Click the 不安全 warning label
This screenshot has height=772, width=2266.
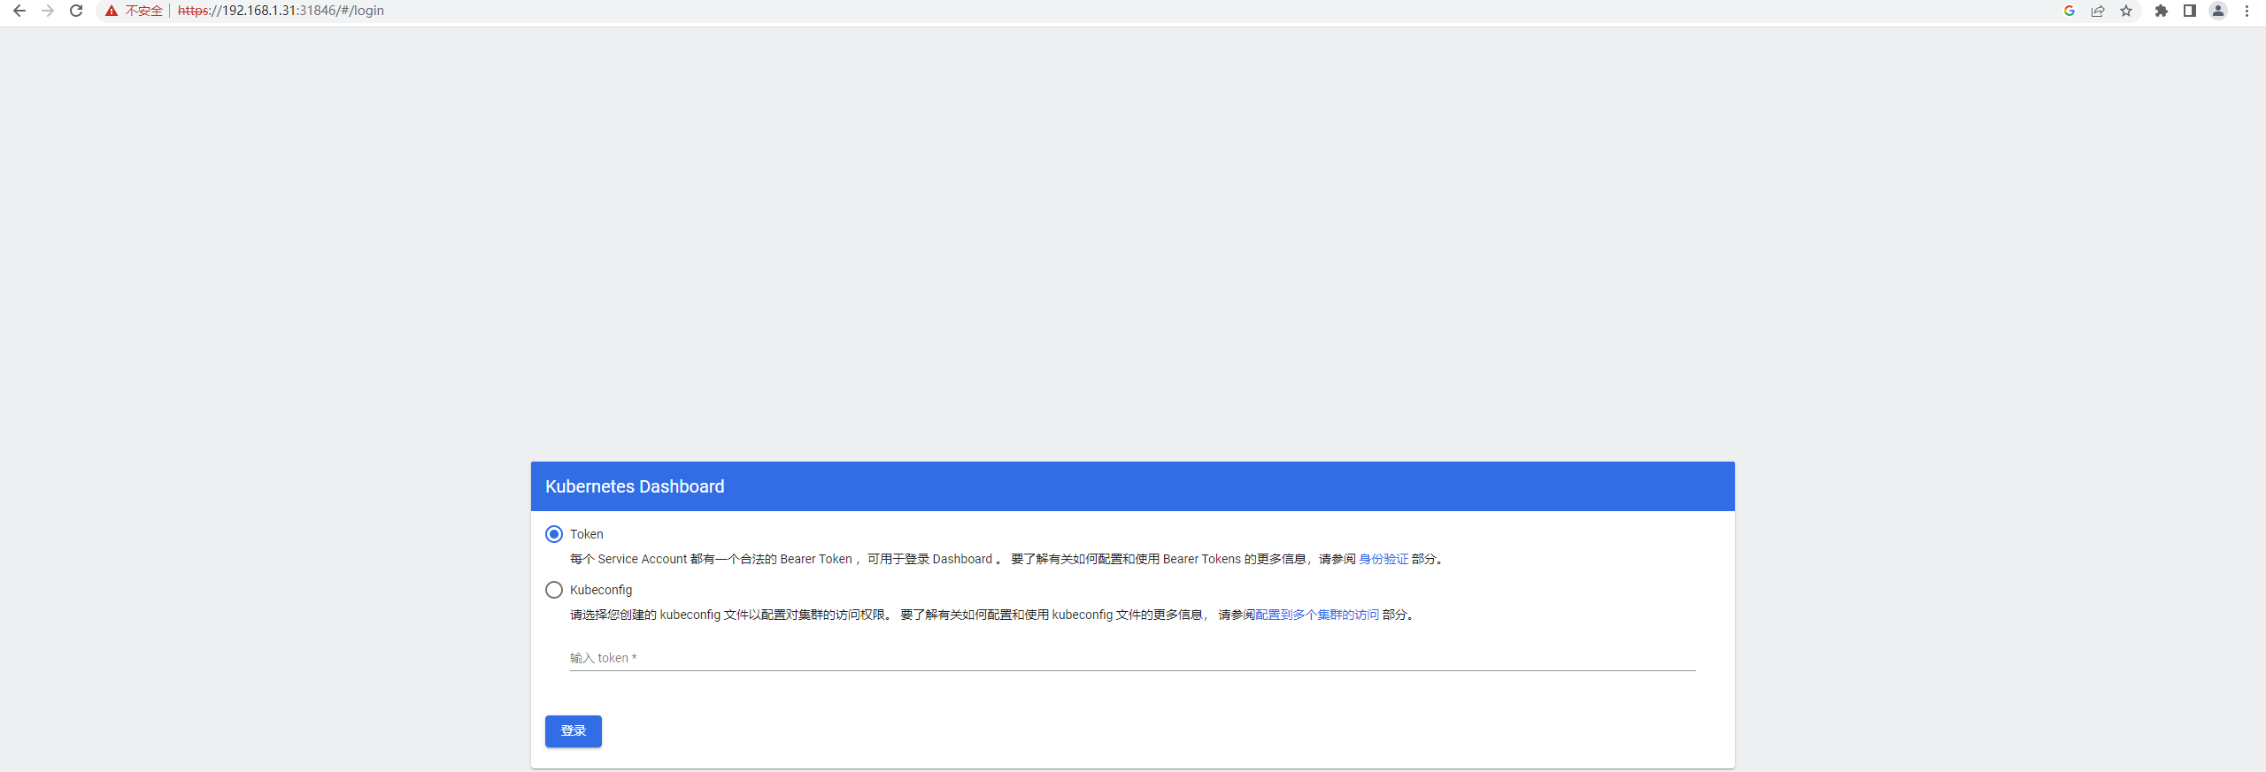[144, 11]
